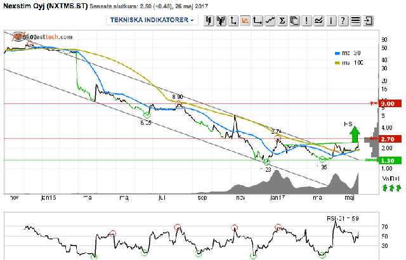Click the sigma summation icon
Viewport: 406px width, 260px height.
pos(282,20)
